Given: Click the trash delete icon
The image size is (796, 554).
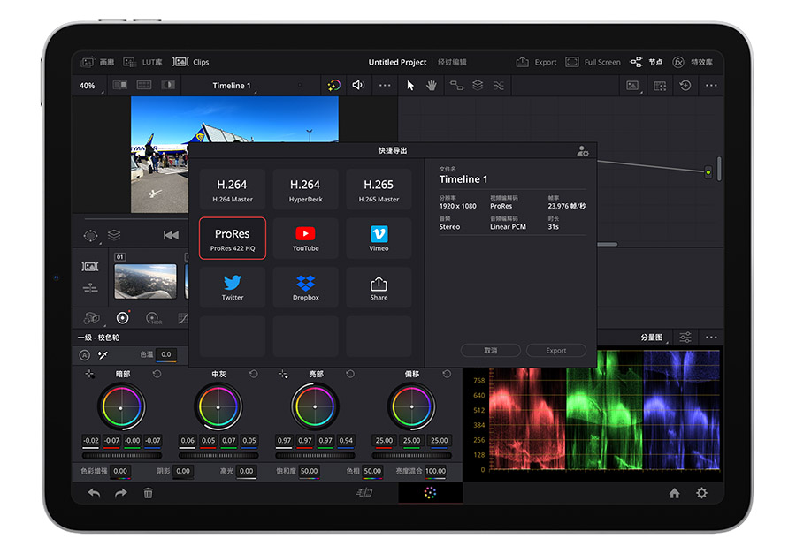Looking at the screenshot, I should (x=149, y=493).
